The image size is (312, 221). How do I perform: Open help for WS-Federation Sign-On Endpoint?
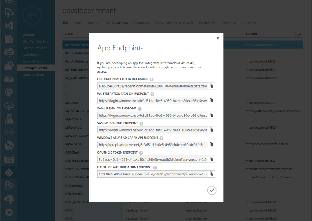[x=152, y=94]
